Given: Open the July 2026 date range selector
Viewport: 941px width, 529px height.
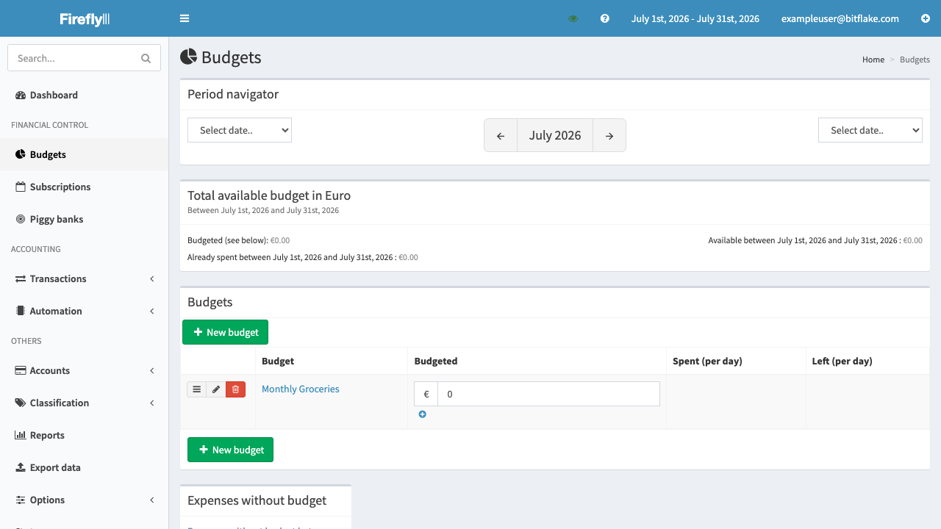Looking at the screenshot, I should coord(695,18).
